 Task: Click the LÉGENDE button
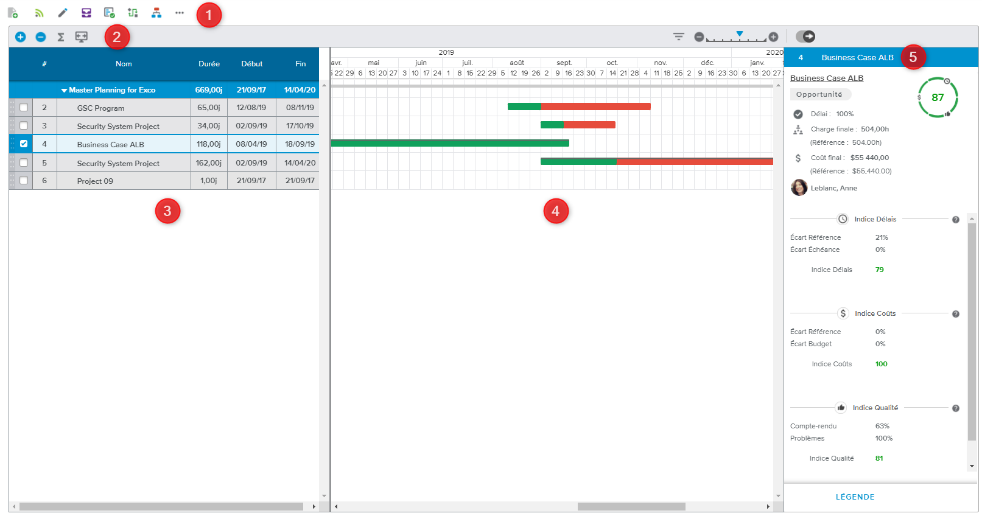click(x=855, y=497)
